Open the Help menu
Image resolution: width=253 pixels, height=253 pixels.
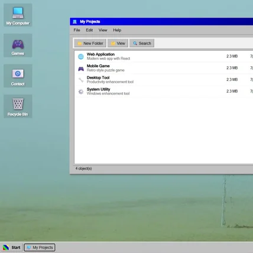click(117, 30)
